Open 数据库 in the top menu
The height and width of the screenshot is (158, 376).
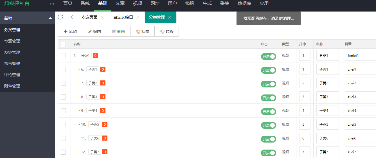click(244, 3)
